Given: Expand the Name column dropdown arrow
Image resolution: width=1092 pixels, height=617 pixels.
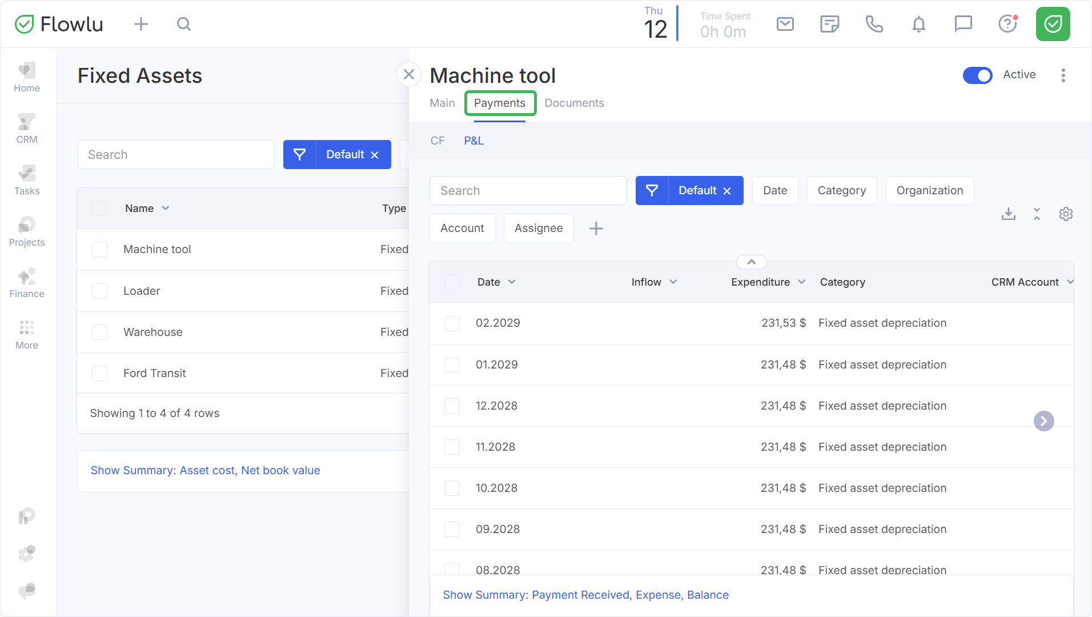Looking at the screenshot, I should tap(166, 209).
